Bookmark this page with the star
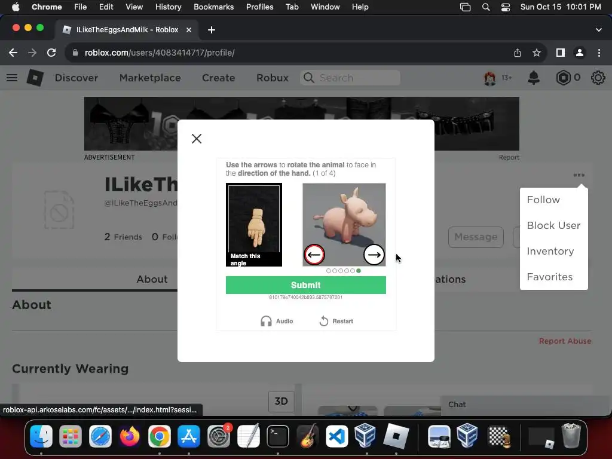The width and height of the screenshot is (612, 459). (x=537, y=53)
